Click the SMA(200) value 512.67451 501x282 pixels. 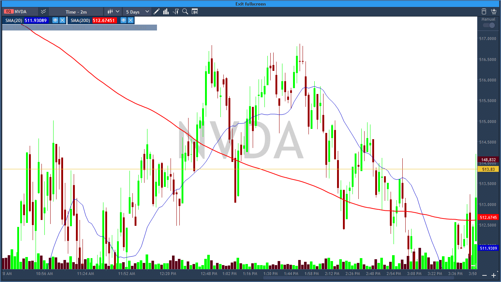coord(105,21)
